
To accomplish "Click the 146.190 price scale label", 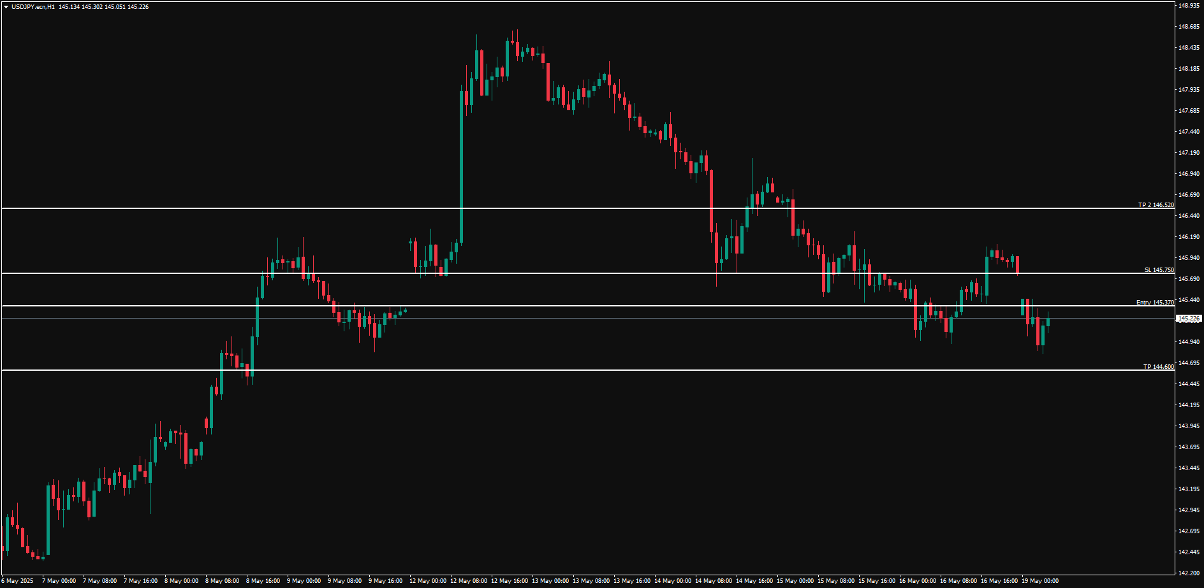I will click(x=1189, y=237).
